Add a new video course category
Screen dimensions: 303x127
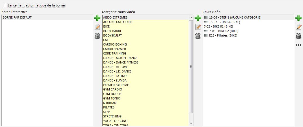click(198, 18)
